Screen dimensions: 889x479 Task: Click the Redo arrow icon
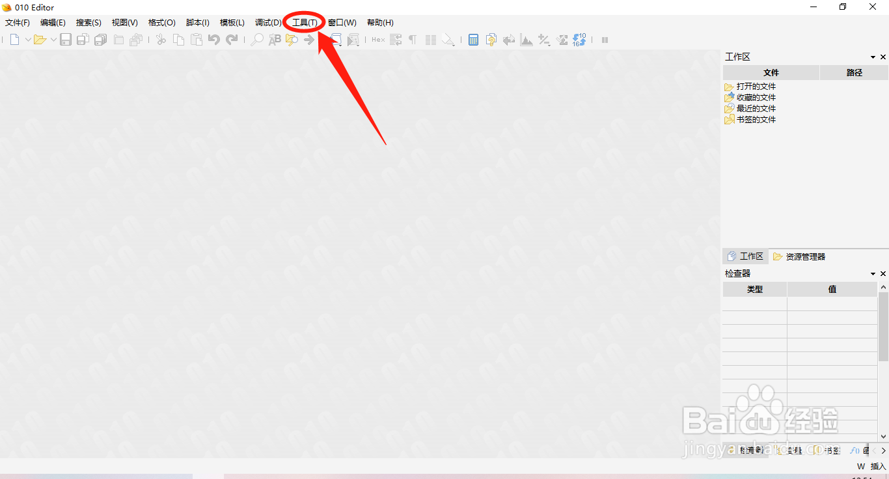click(232, 40)
